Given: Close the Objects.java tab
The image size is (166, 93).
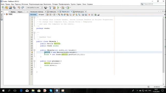Looking at the screenshot, I should tap(71, 12).
